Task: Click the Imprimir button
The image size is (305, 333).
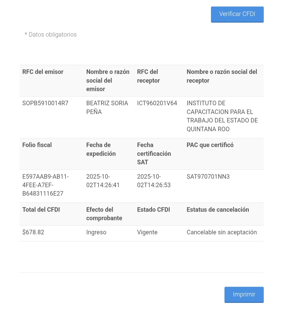Action: (244, 295)
